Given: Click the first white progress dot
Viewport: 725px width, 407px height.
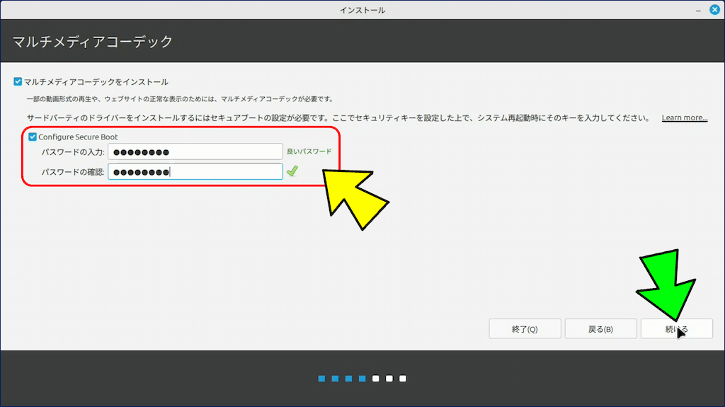Looking at the screenshot, I should click(376, 379).
